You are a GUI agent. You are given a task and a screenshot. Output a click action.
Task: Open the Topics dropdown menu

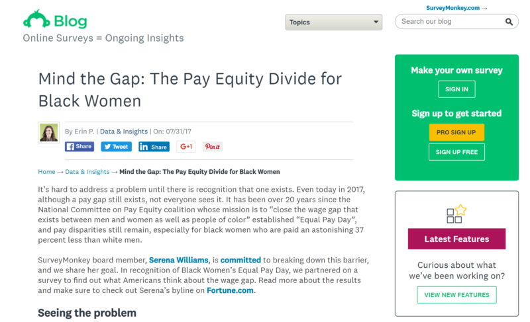click(x=334, y=22)
